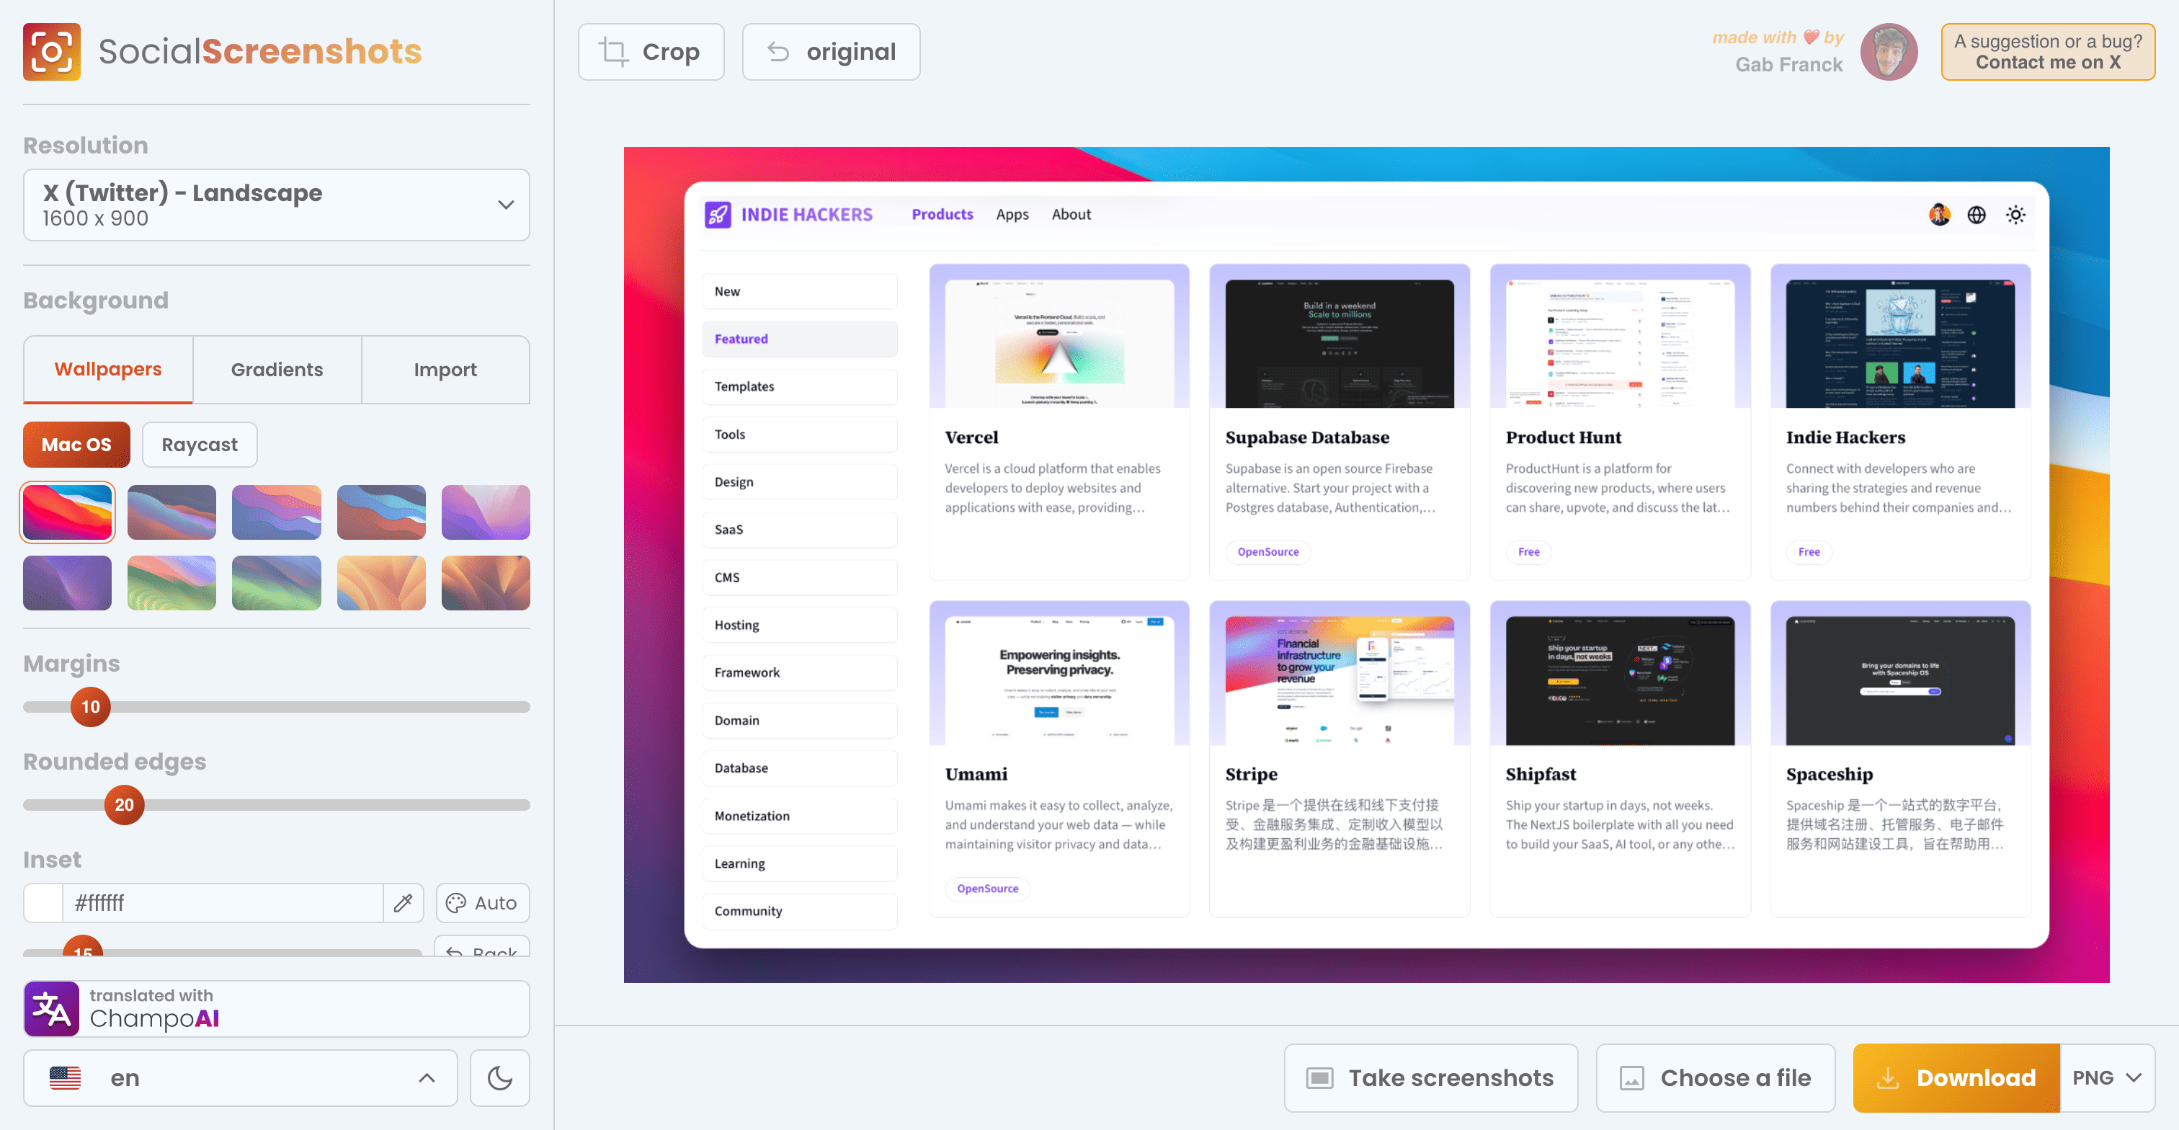2179x1130 pixels.
Task: Click the inset hex color input field
Action: (222, 902)
